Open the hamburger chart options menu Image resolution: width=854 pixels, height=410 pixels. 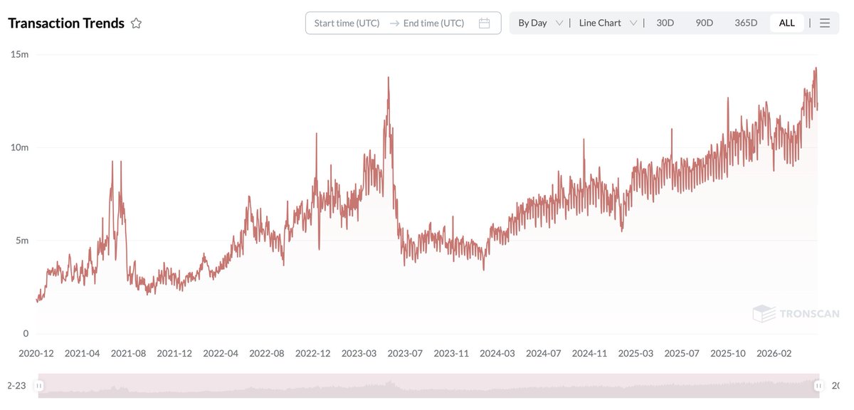point(825,23)
